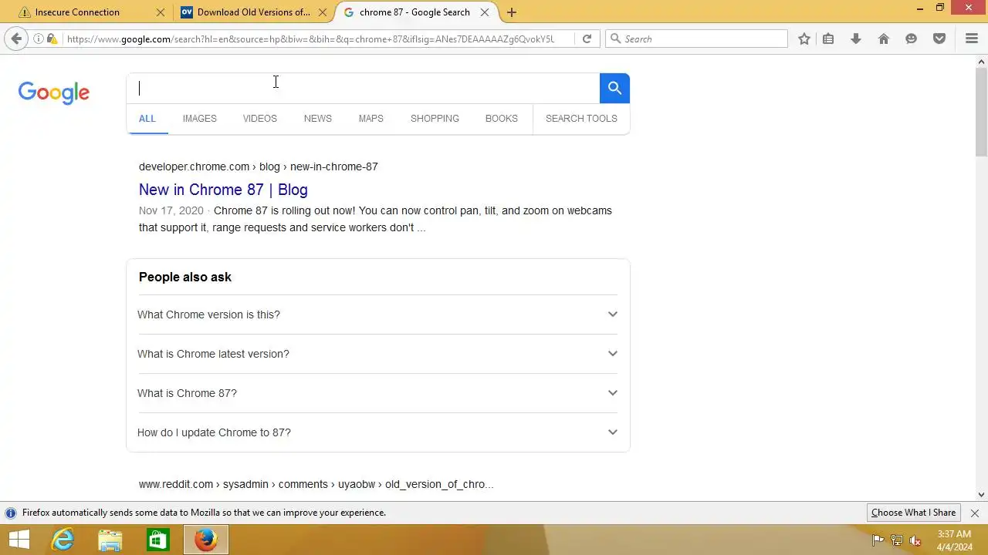
Task: Show bookmarks list icon
Action: tap(828, 39)
